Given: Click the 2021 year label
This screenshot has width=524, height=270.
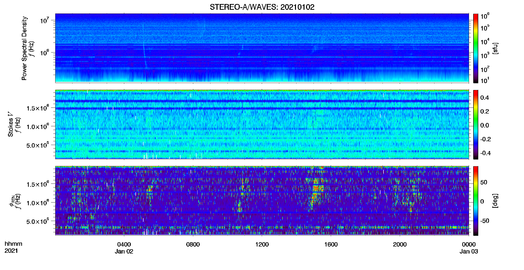Looking at the screenshot, I should [11, 251].
